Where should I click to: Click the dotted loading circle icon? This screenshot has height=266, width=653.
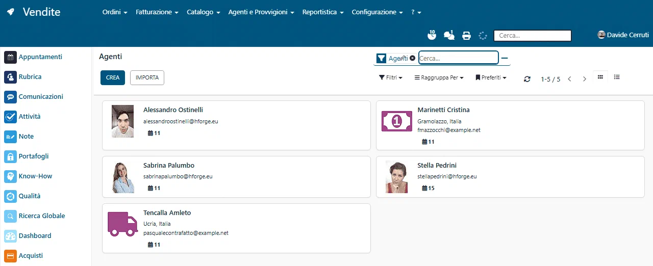(x=483, y=36)
